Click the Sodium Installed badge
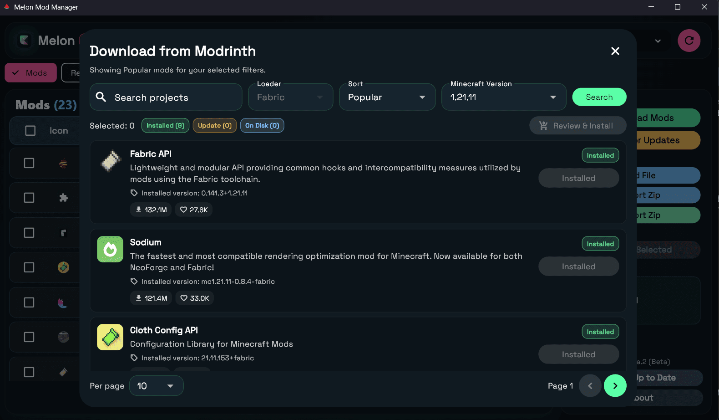Screen dimensions: 719x420 [600, 244]
